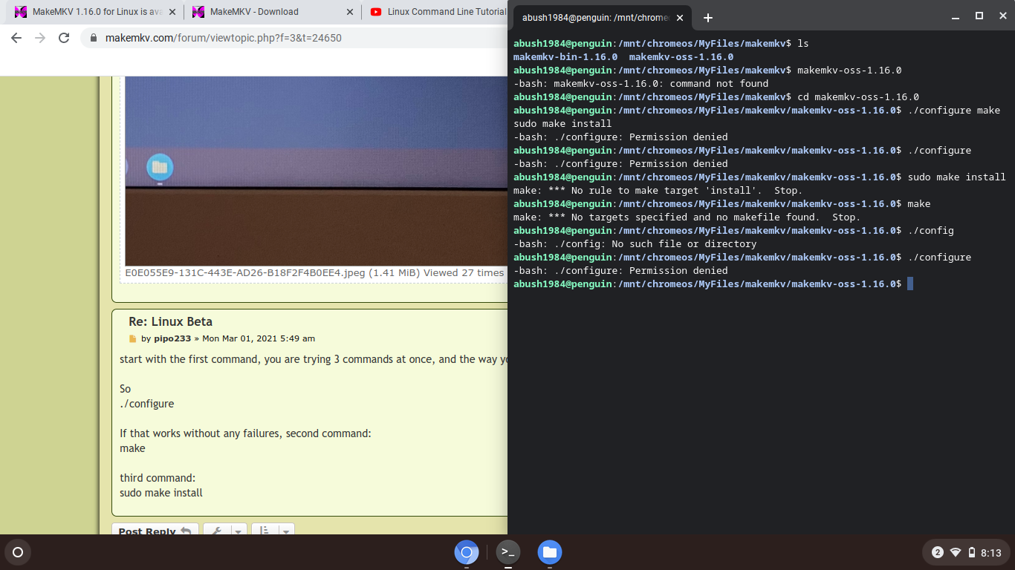Open the Files app from the shelf

550,552
